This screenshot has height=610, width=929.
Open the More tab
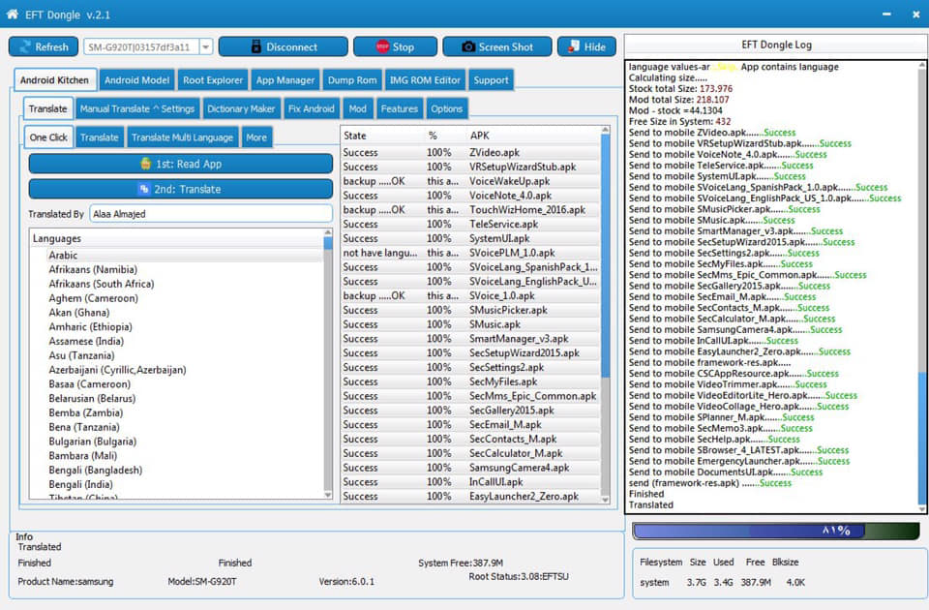256,137
